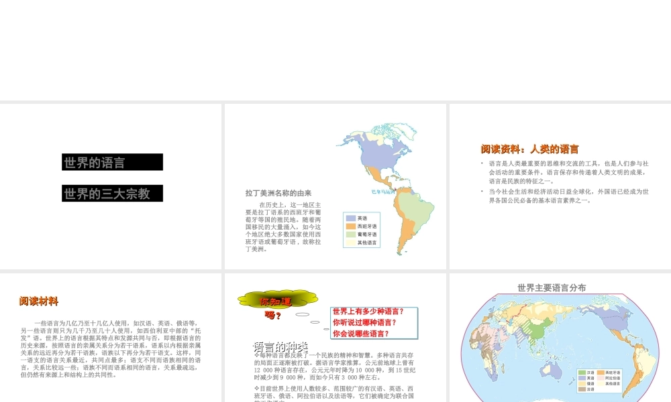Click the paragraph starting 在历史上，这一地区
Viewport: 671px width, 402px height.
(x=283, y=227)
